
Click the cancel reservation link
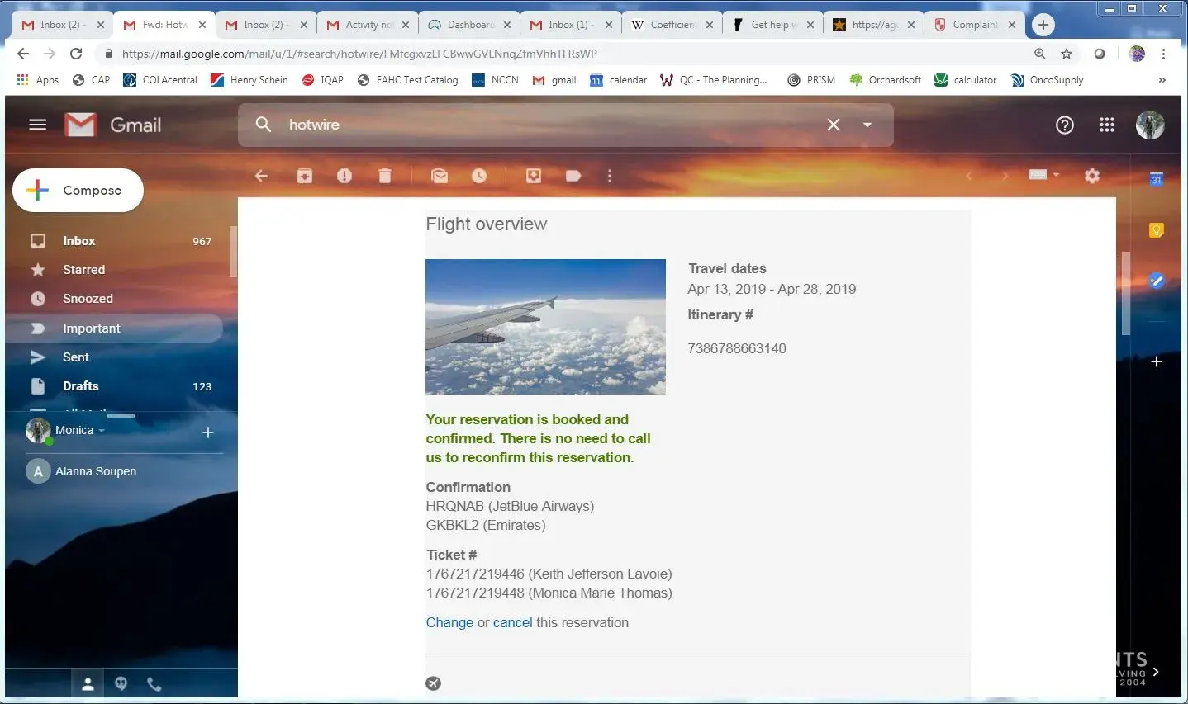coord(512,622)
